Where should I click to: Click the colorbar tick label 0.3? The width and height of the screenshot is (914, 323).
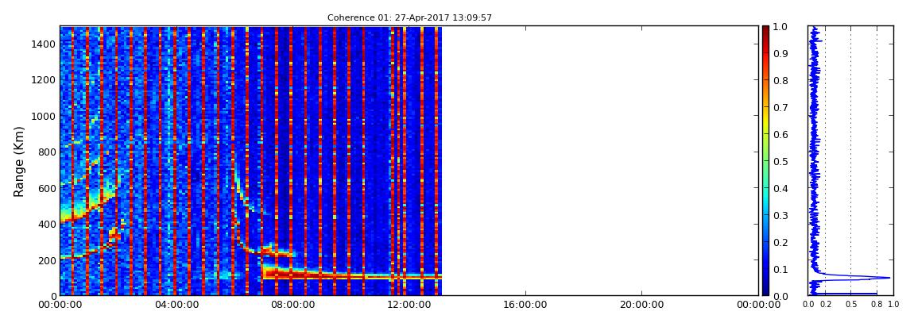click(781, 215)
